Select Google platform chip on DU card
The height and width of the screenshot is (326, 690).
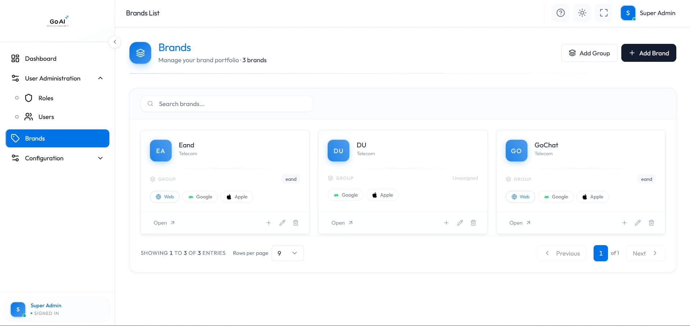click(345, 195)
